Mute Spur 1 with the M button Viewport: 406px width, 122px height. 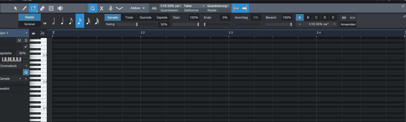tap(19, 40)
